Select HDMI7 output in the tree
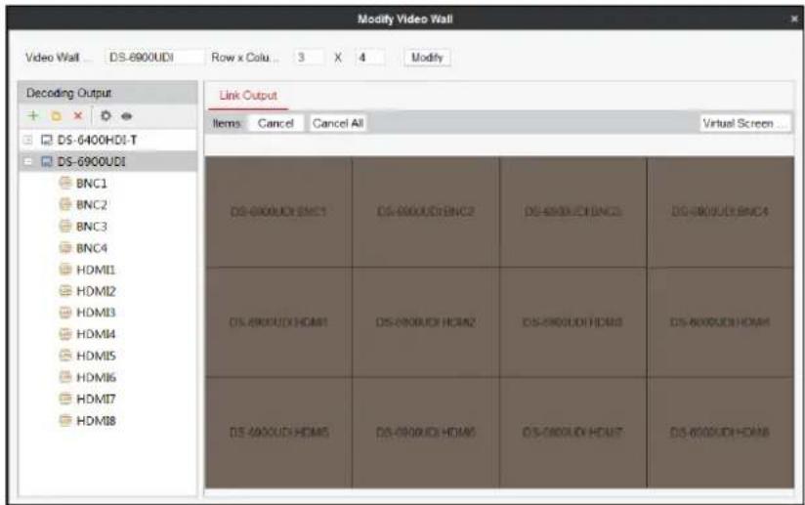Image resolution: width=805 pixels, height=505 pixels. click(96, 399)
